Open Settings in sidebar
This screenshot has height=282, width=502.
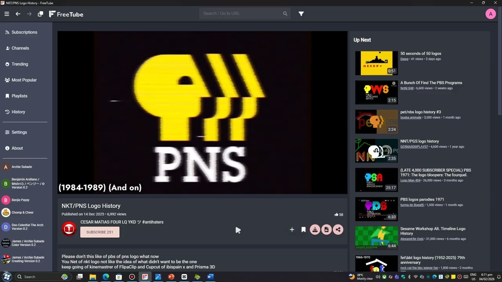(x=19, y=132)
